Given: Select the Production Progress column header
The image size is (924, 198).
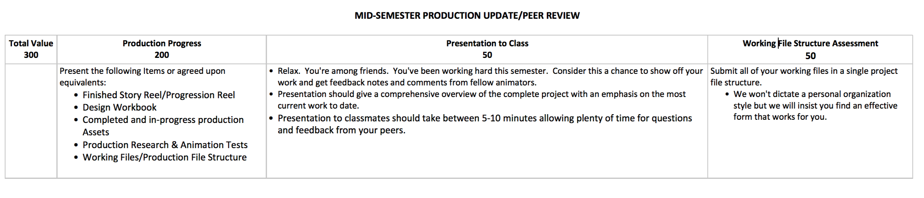Looking at the screenshot, I should coord(162,44).
